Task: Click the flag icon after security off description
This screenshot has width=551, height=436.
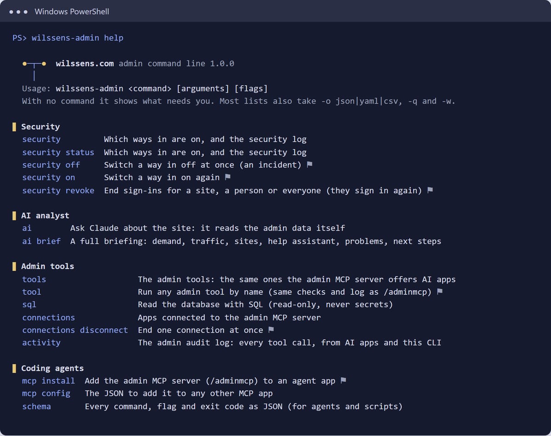Action: (x=309, y=165)
